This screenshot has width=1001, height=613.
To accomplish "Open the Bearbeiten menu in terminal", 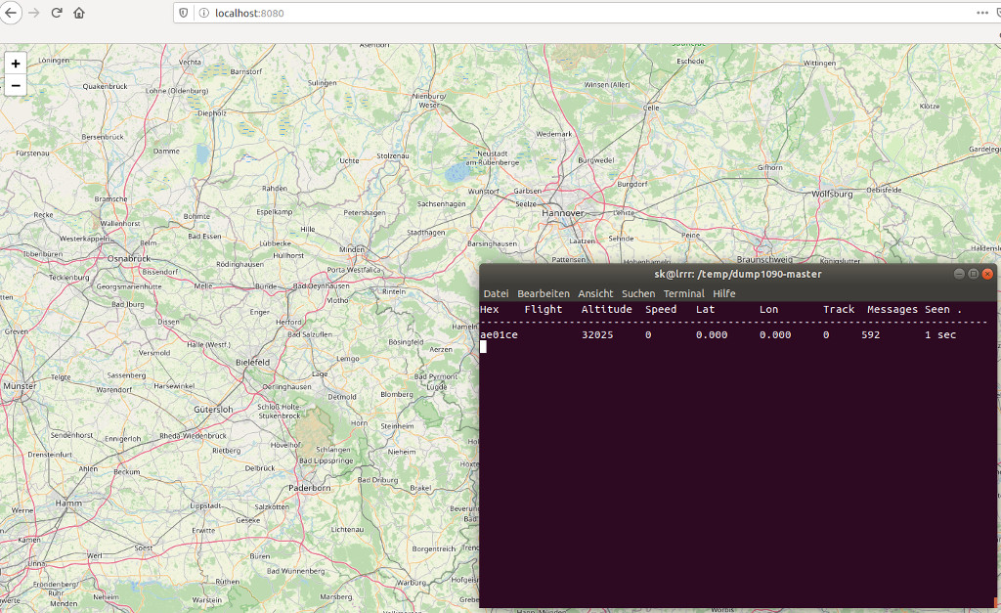I will 544,293.
